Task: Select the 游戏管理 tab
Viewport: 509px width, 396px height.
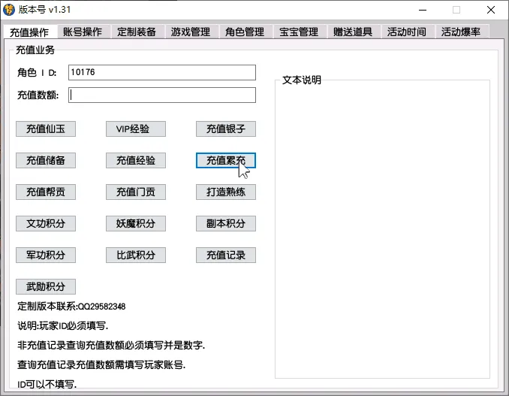Action: (x=191, y=32)
